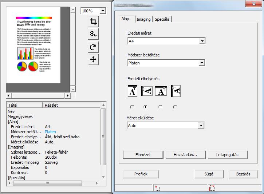Click the red dimension arrows icon in status bar
This screenshot has height=194, width=264.
click(x=212, y=188)
